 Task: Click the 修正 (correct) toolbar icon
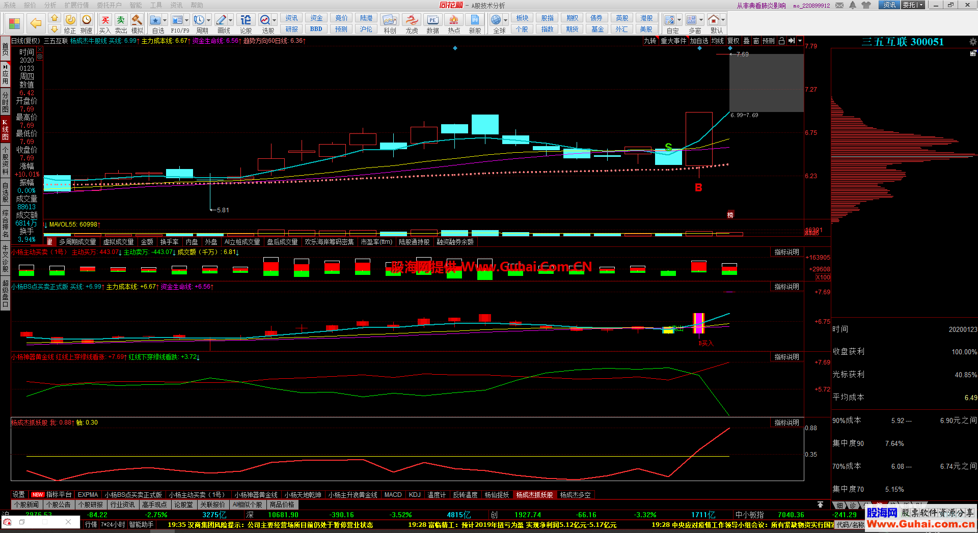70,23
